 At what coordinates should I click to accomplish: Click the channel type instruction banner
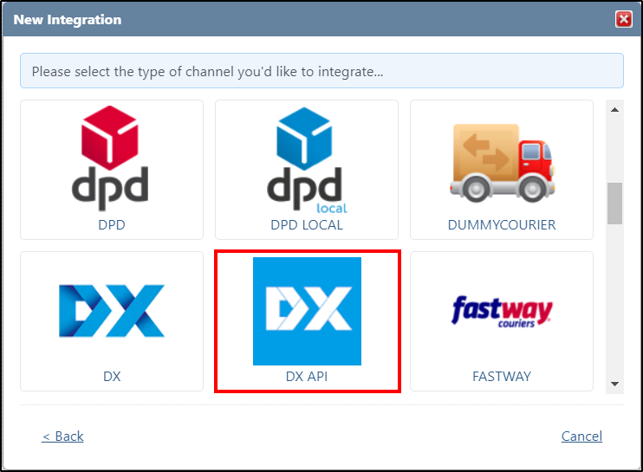[x=321, y=70]
